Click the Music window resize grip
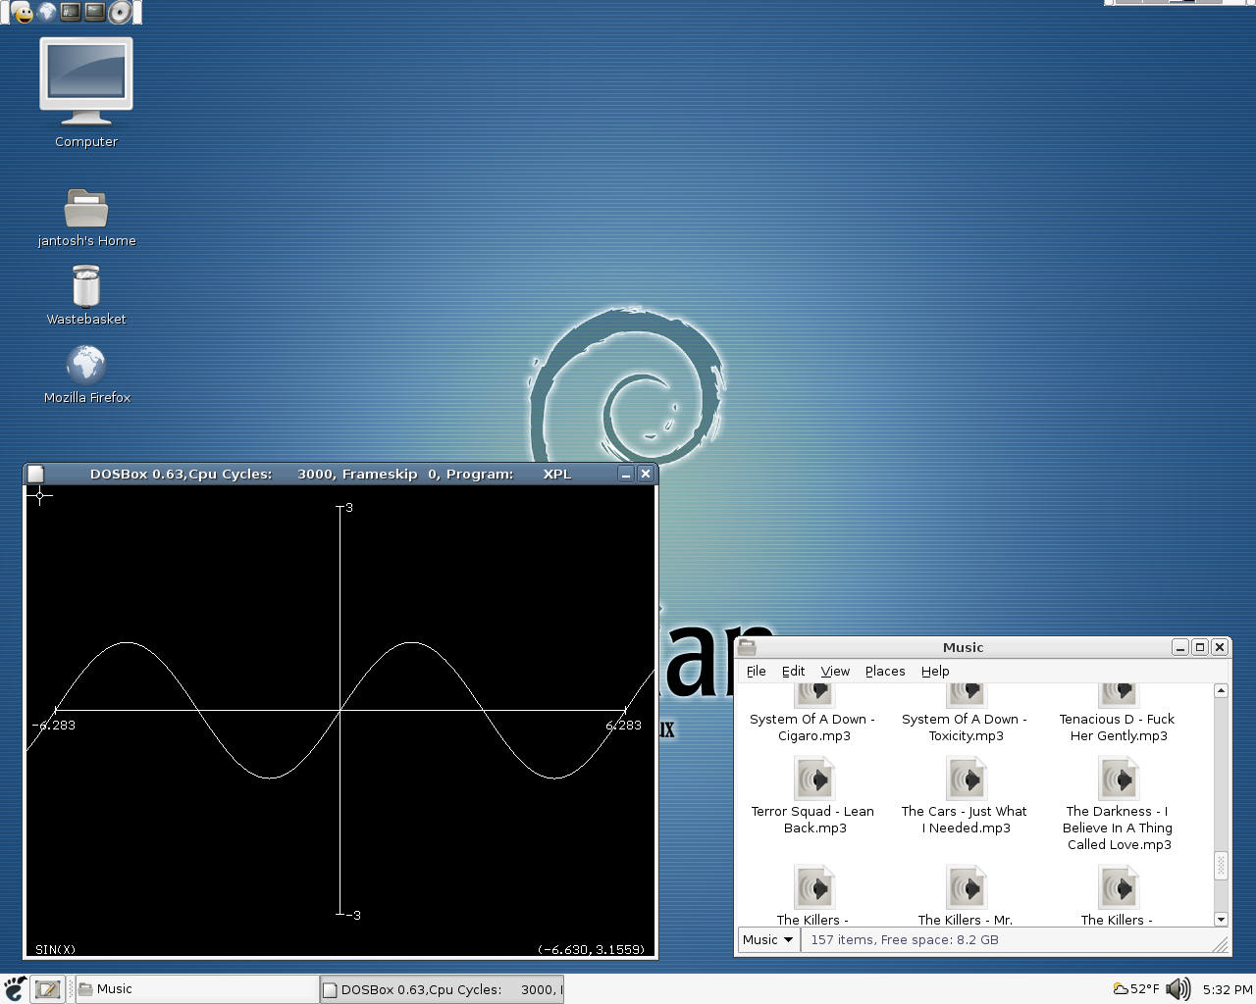The width and height of the screenshot is (1256, 1004). coord(1222,944)
